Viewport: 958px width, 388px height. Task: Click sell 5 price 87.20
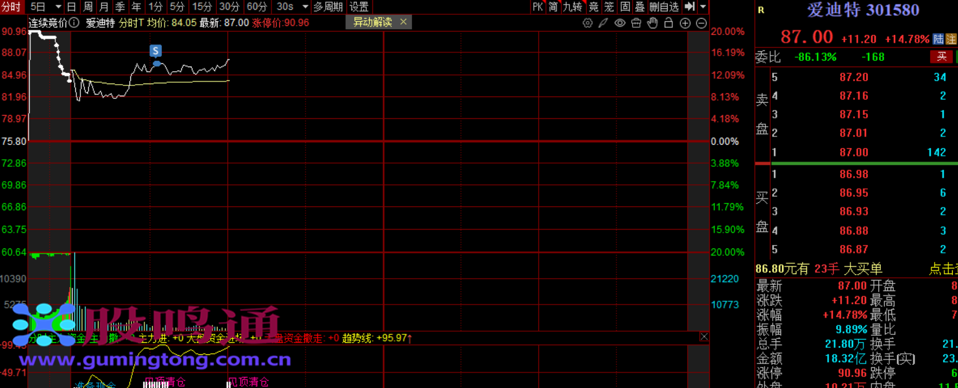tap(854, 78)
